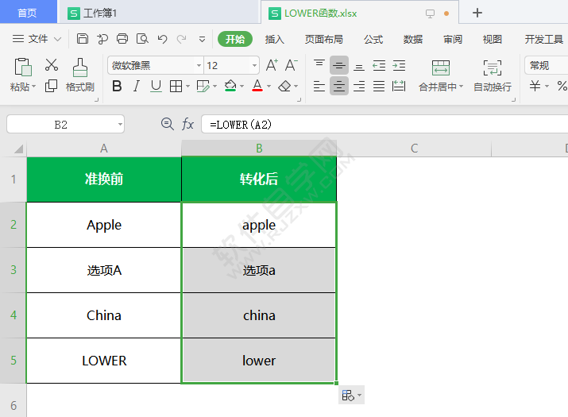This screenshot has width=568, height=417.
Task: Increase font size with A+ icon
Action: point(272,65)
